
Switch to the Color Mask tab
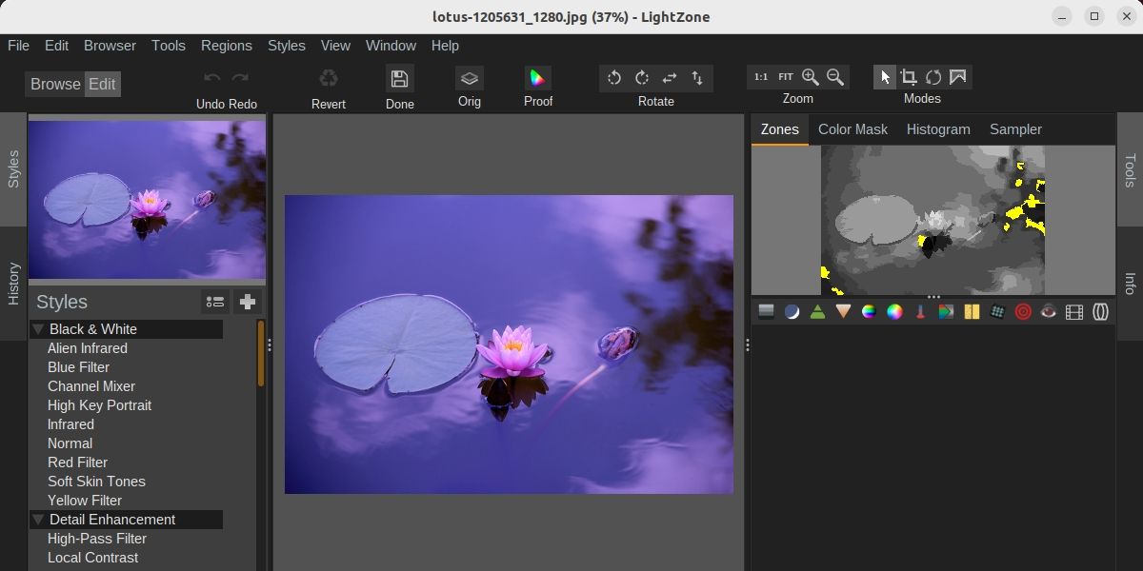(x=852, y=129)
